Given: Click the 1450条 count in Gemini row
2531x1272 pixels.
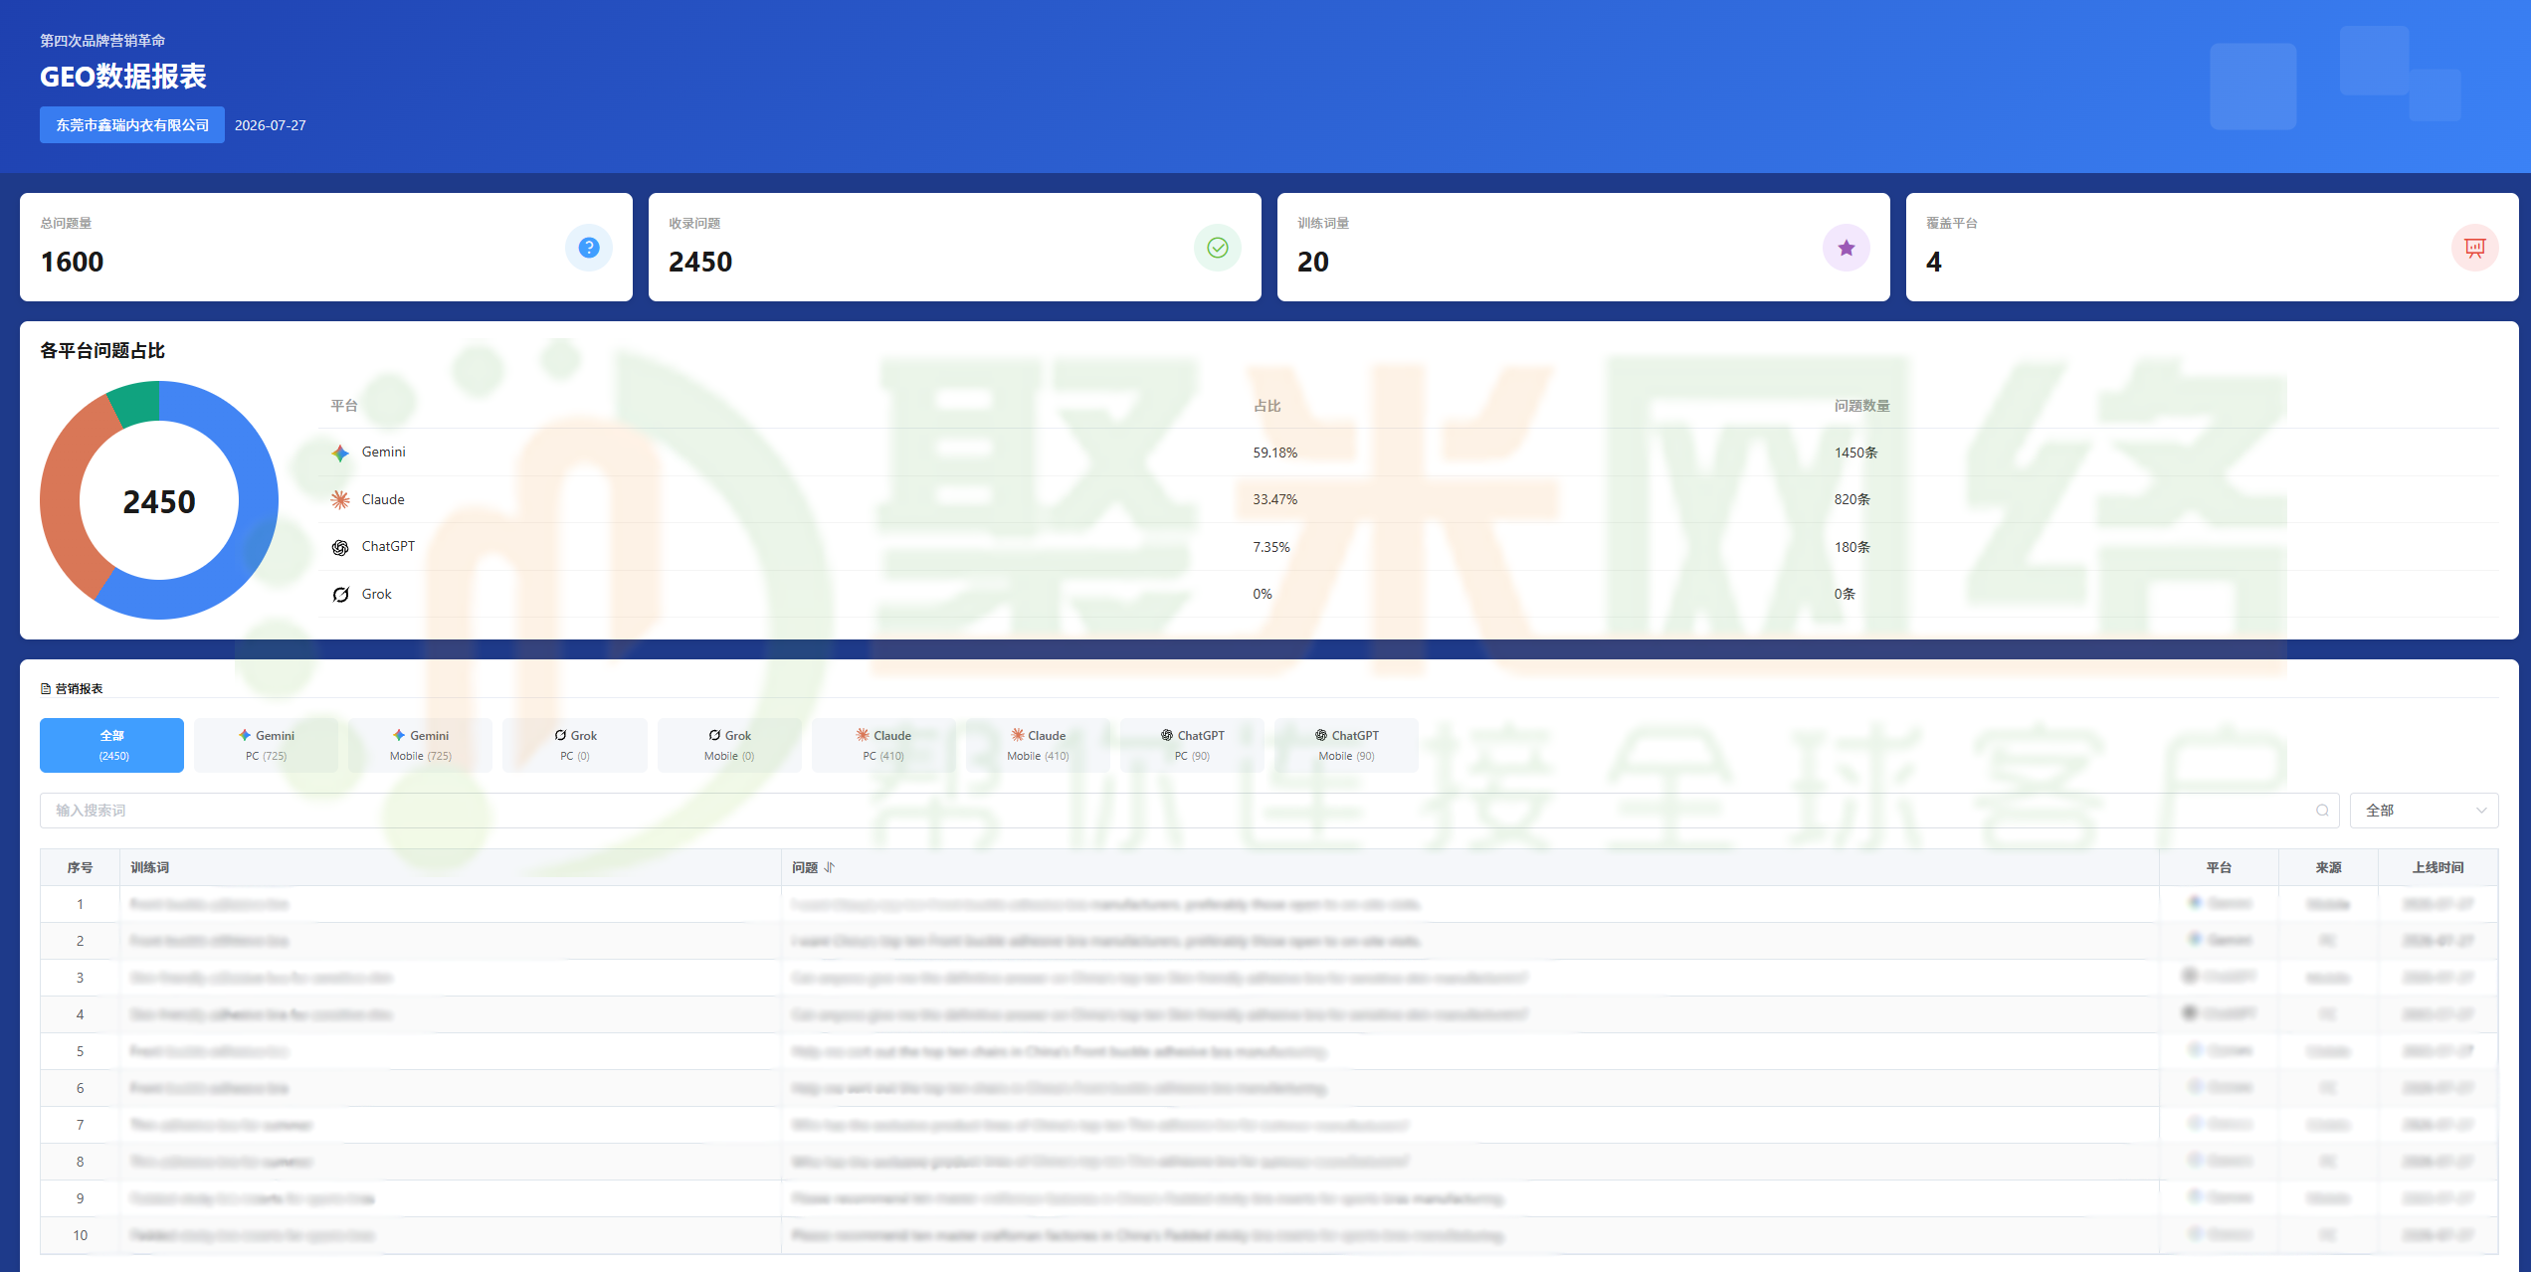Looking at the screenshot, I should pyautogui.click(x=1856, y=453).
